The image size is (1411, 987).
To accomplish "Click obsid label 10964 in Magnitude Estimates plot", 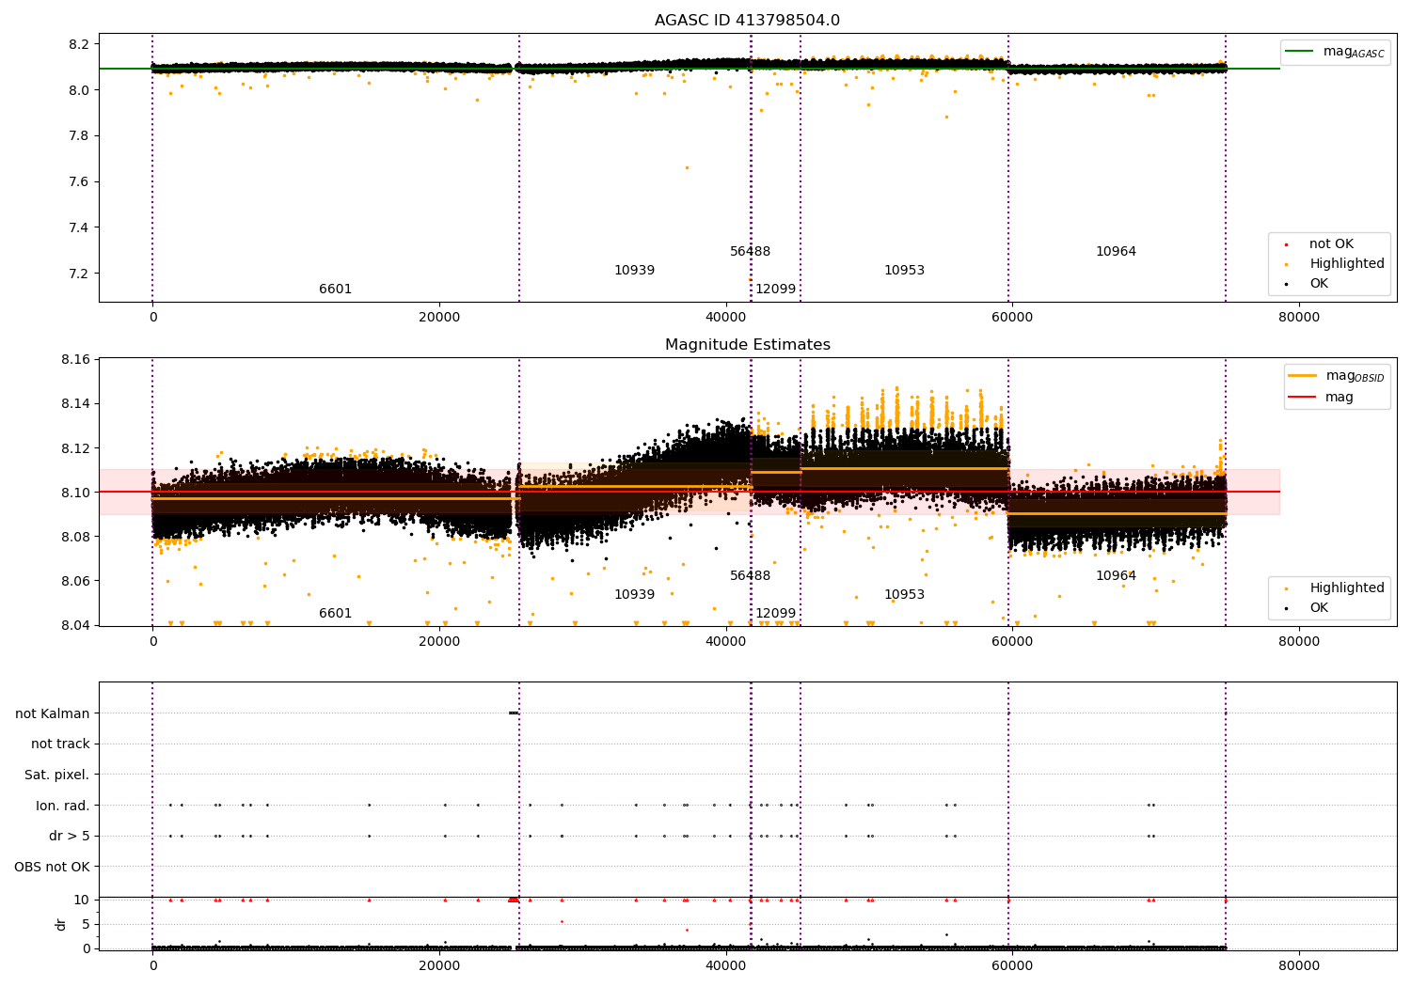I will [1116, 576].
